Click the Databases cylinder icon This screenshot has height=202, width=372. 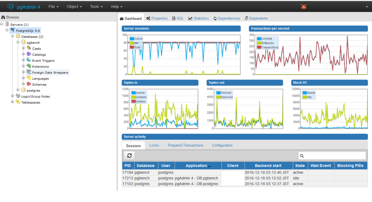point(18,36)
